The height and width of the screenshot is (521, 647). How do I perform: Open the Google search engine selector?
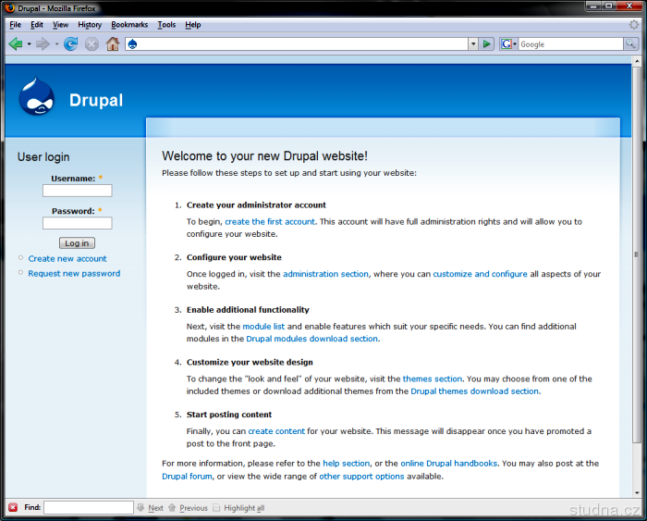pos(508,43)
